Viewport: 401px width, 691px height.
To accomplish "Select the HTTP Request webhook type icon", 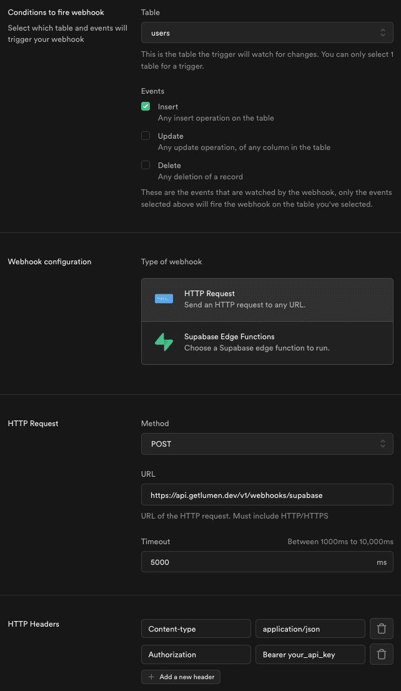I will [x=164, y=298].
